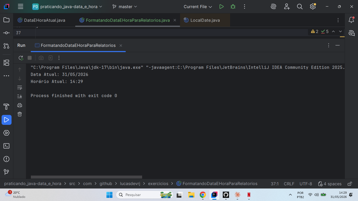Open more Run toolbar actions
Screen dimensions: 358x201
point(59,58)
